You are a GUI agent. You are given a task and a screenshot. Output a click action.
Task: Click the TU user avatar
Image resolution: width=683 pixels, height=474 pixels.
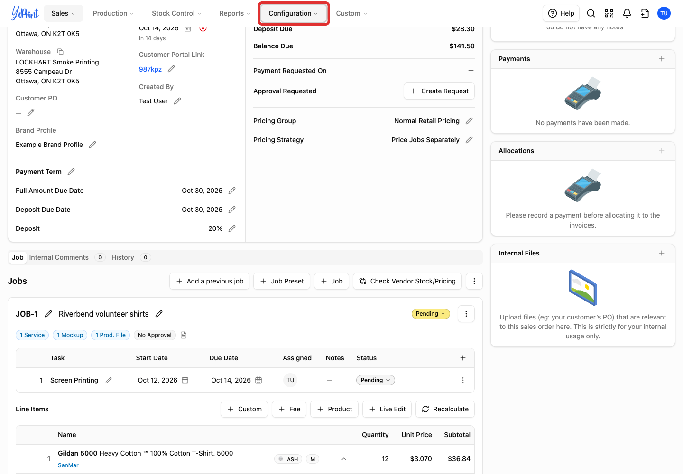tap(664, 13)
